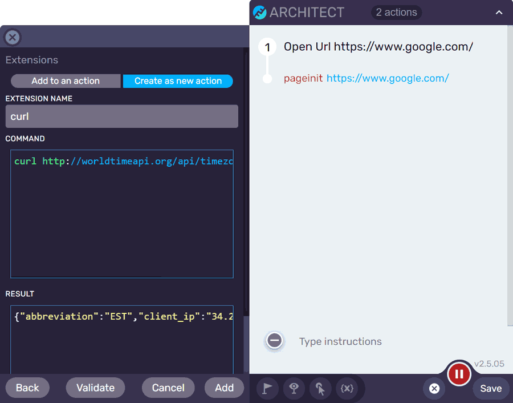Collapse the Architect panel with the chevron
Image resolution: width=513 pixels, height=403 pixels.
click(499, 13)
